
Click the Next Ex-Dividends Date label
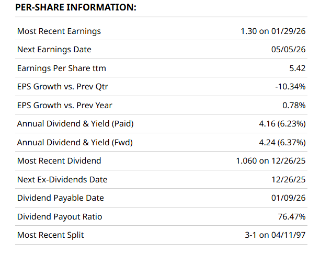(x=62, y=179)
